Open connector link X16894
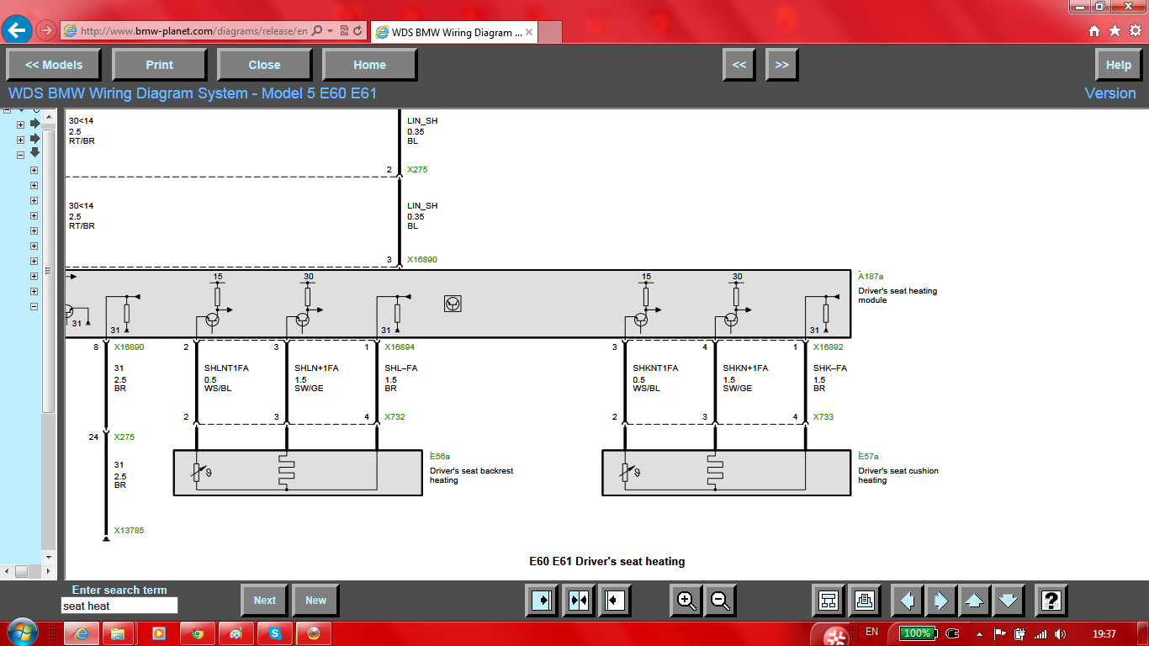The height and width of the screenshot is (646, 1149). click(x=401, y=347)
